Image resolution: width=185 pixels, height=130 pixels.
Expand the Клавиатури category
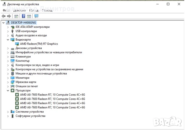[8, 57]
